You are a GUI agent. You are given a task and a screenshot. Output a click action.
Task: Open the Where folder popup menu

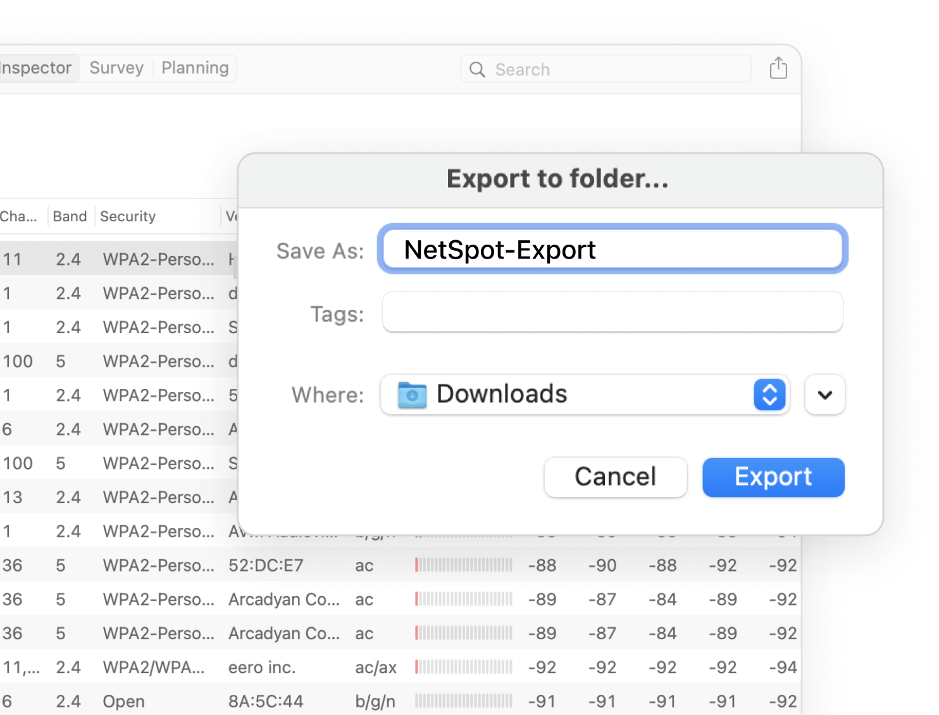[769, 394]
